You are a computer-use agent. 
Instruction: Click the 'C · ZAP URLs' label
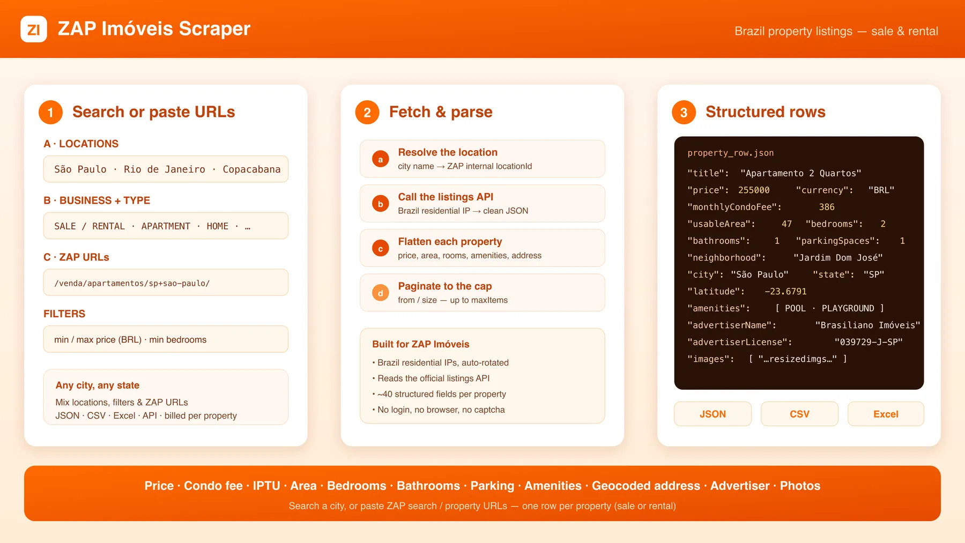(76, 257)
